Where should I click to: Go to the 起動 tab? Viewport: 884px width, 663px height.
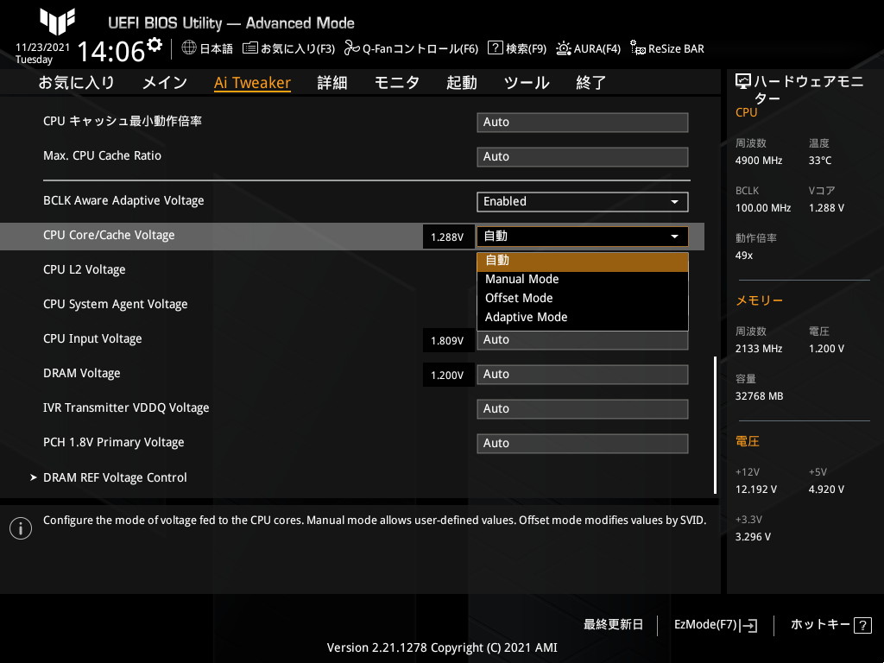pos(462,82)
